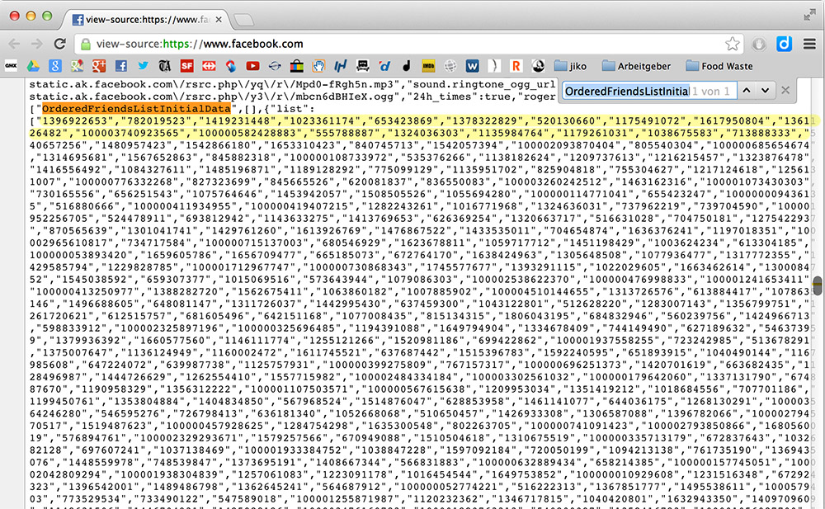
Task: Bookmark this page with star icon
Action: pos(732,44)
